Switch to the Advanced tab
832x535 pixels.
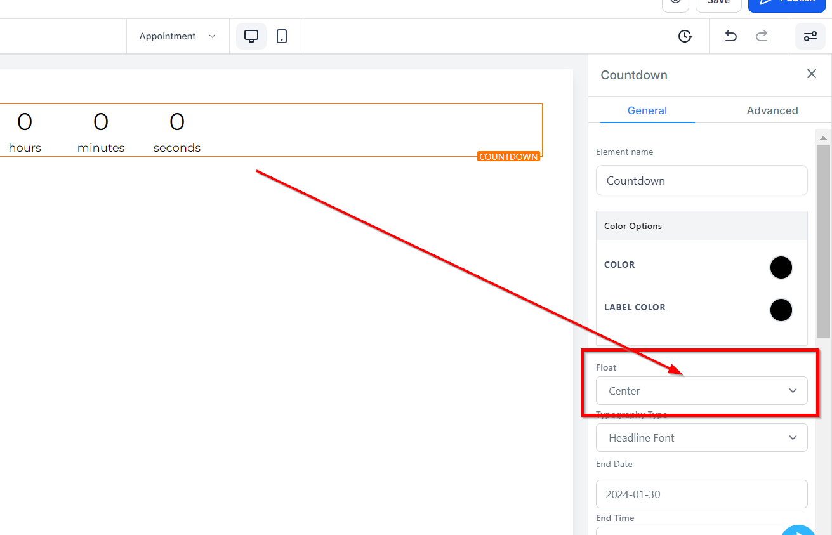pos(772,110)
